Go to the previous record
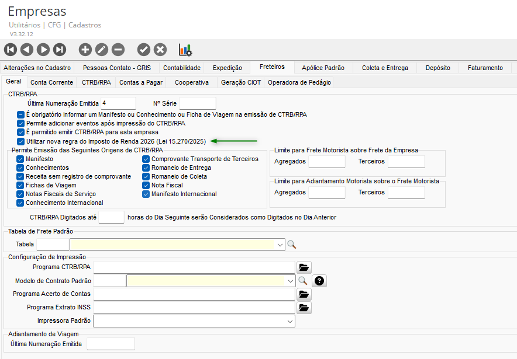The width and height of the screenshot is (517, 359). pos(27,50)
